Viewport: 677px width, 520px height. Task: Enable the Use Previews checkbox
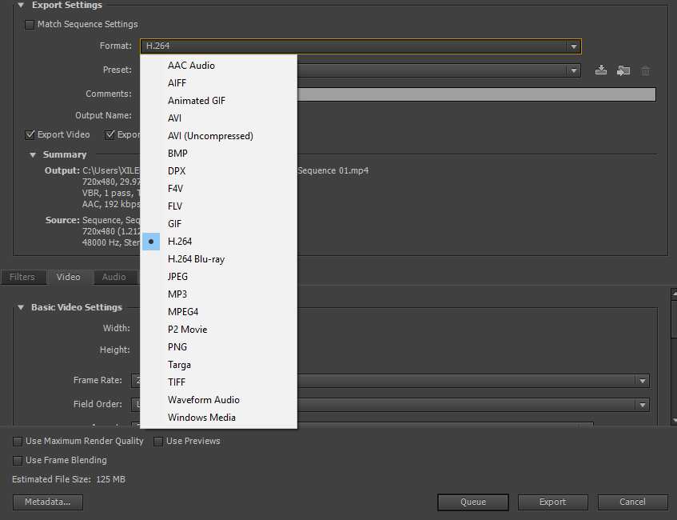tap(158, 442)
